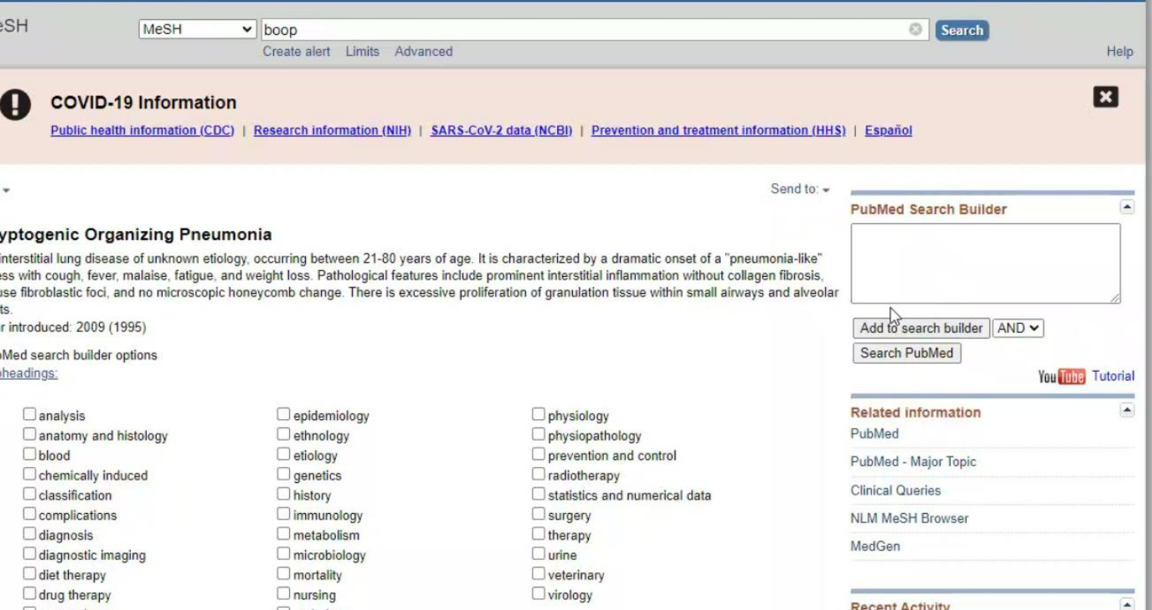Collapse the Related information panel
1152x610 pixels.
coord(1127,409)
